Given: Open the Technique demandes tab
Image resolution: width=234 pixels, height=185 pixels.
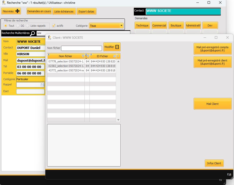Looking at the screenshot, I should click(142, 25).
